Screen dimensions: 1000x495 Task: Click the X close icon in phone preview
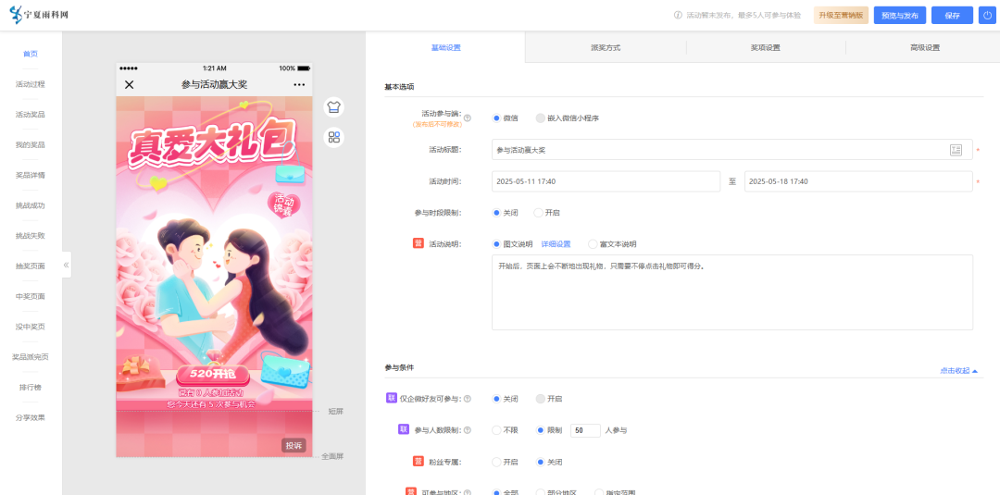tap(130, 85)
